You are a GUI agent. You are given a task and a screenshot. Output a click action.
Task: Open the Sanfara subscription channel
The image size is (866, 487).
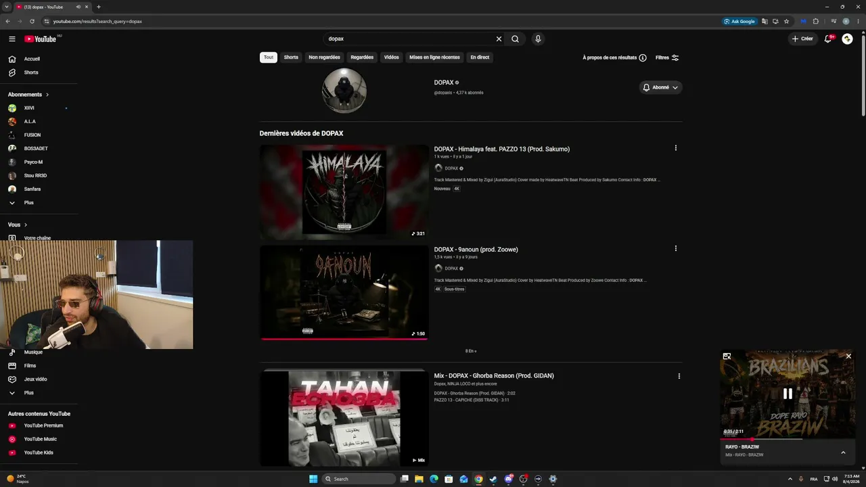(x=32, y=189)
